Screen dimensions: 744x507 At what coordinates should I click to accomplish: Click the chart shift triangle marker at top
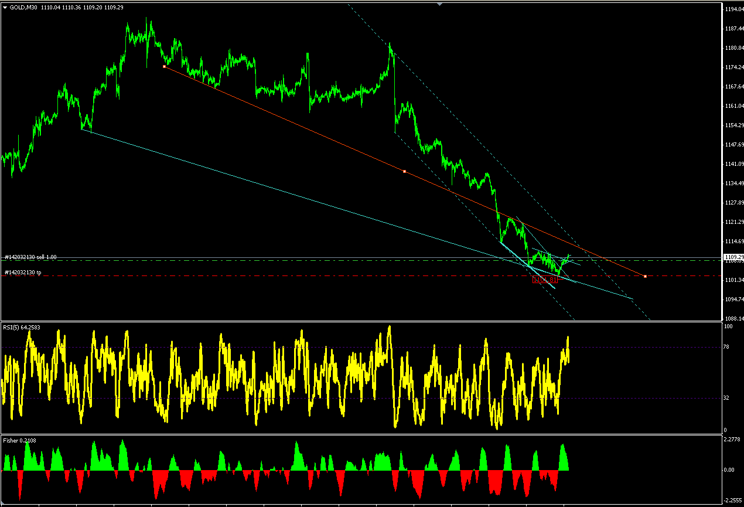pyautogui.click(x=439, y=4)
